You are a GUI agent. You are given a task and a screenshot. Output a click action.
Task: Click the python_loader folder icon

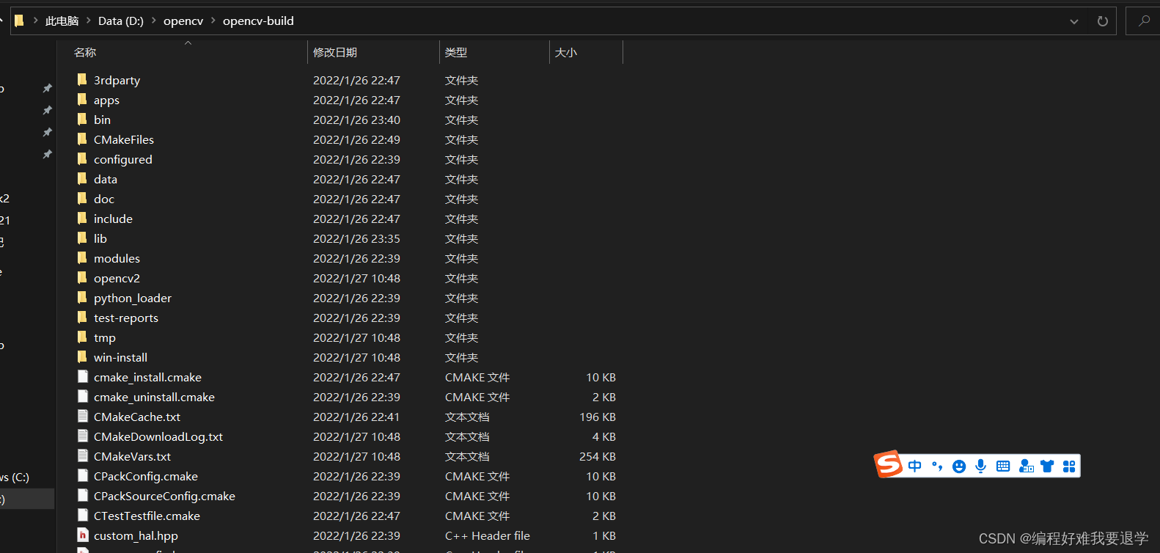tap(82, 297)
